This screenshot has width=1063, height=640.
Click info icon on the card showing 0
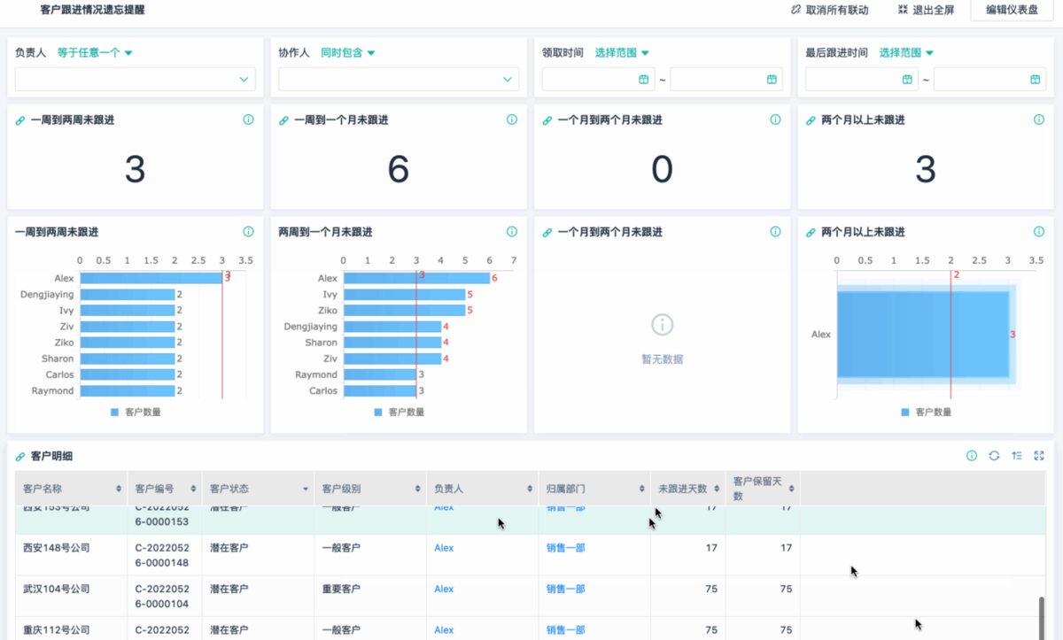point(775,120)
